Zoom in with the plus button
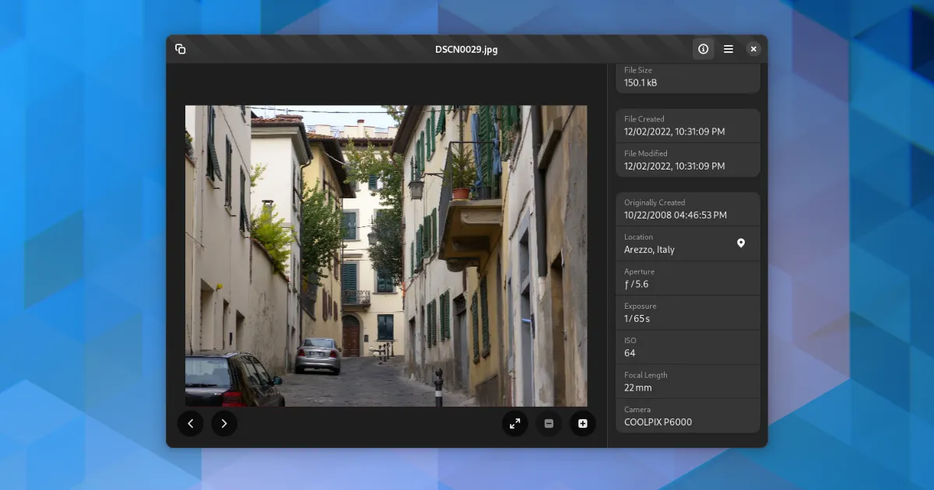This screenshot has height=490, width=934. [582, 423]
